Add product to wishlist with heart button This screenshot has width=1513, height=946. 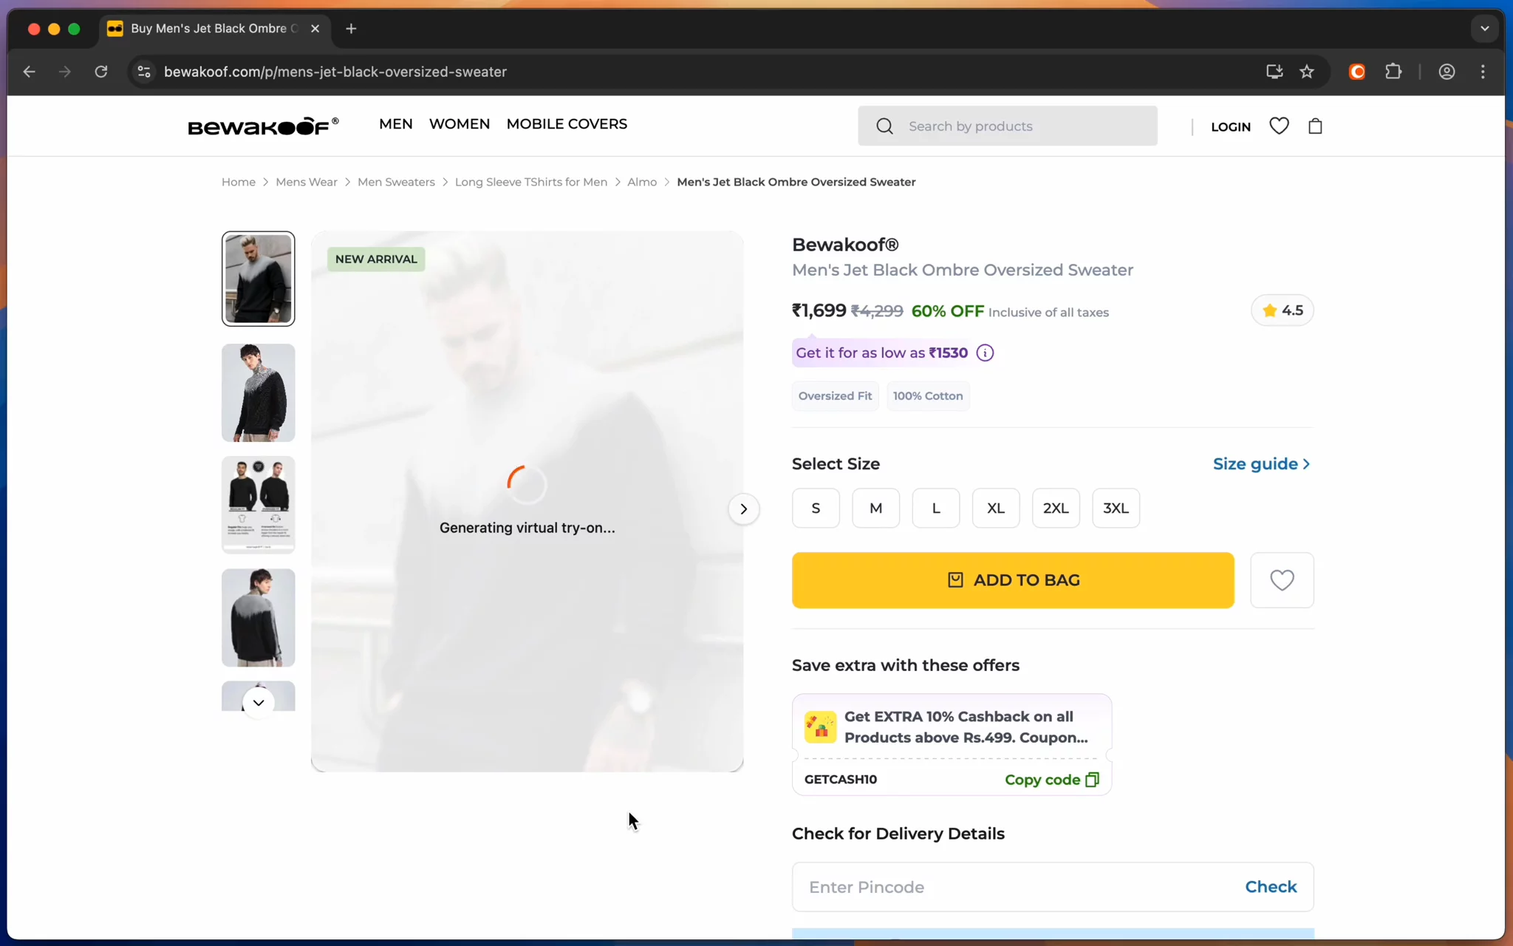click(1282, 580)
